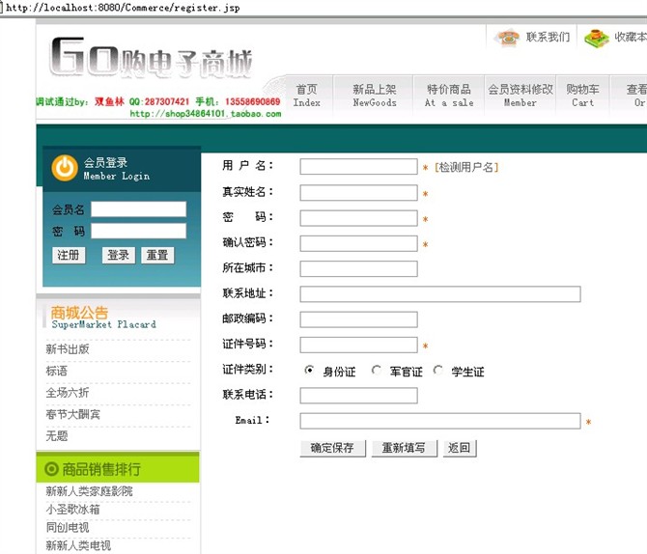Focus the 证件号码 input field

click(358, 345)
